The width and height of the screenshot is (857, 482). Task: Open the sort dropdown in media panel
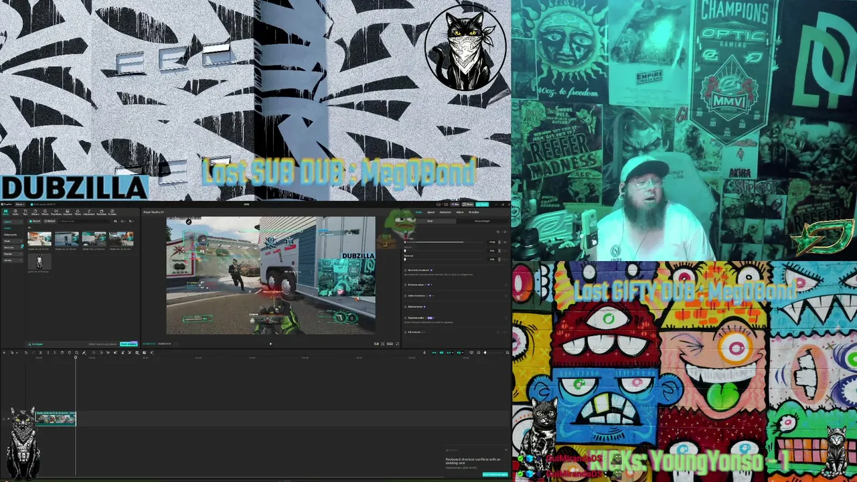click(125, 221)
